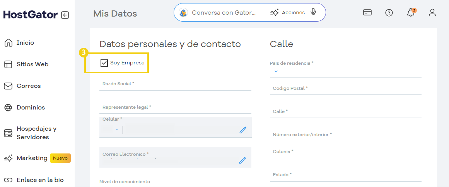Open the Sitios Web layout icon

point(8,64)
